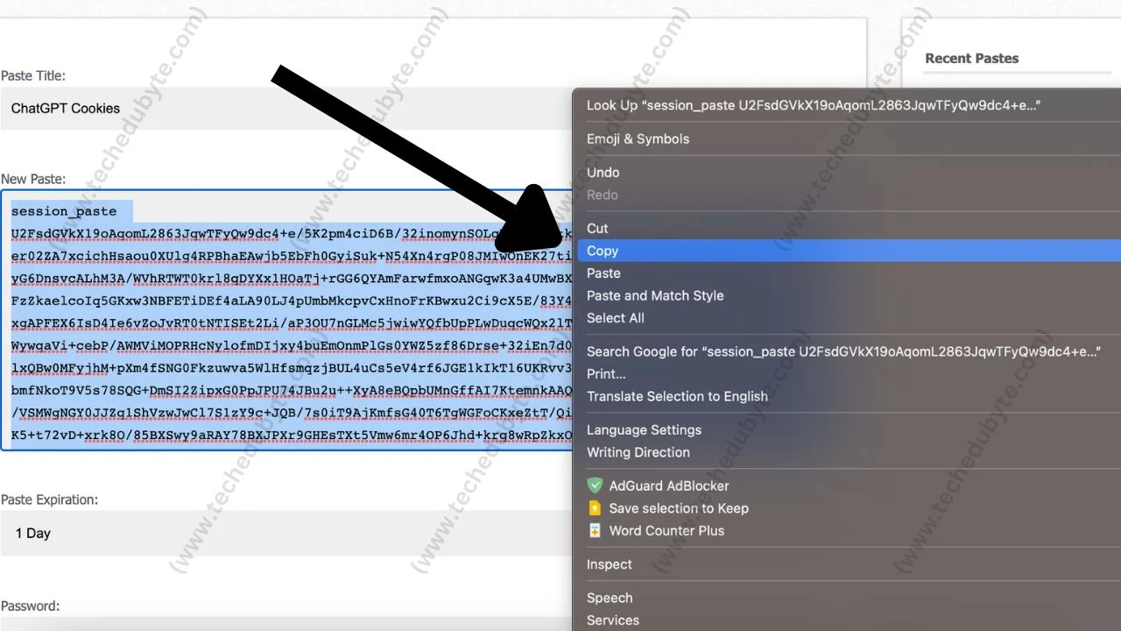Click AdGuard AdBlocker menu entry label
Image resolution: width=1121 pixels, height=631 pixels.
click(669, 486)
